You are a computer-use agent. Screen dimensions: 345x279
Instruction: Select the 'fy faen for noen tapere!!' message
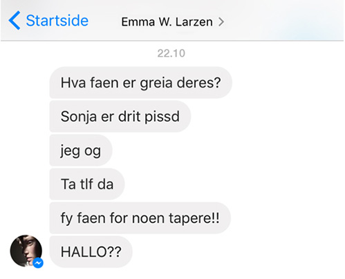coord(140,218)
